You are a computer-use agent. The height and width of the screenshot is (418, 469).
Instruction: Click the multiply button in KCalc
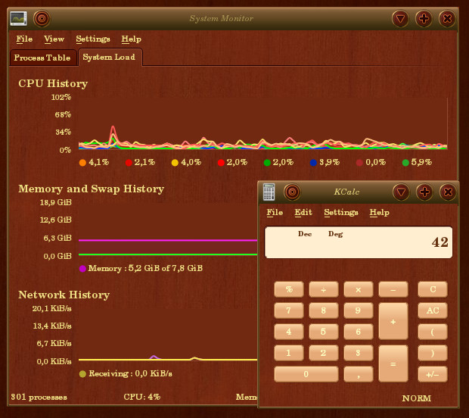click(359, 289)
